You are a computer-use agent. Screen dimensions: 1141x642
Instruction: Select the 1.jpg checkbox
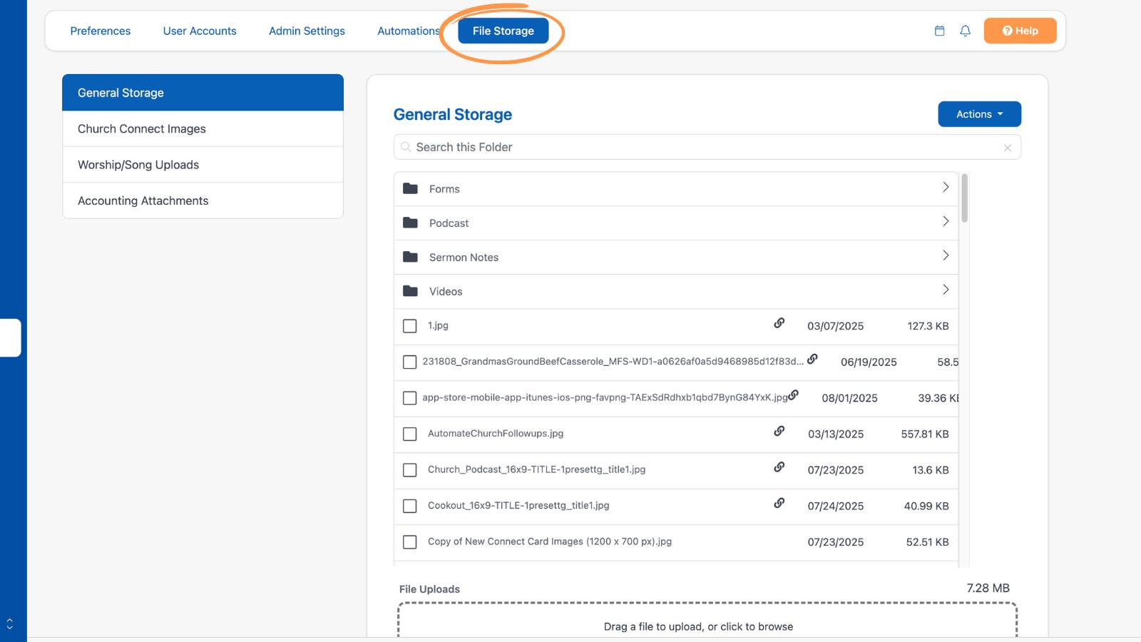[410, 326]
